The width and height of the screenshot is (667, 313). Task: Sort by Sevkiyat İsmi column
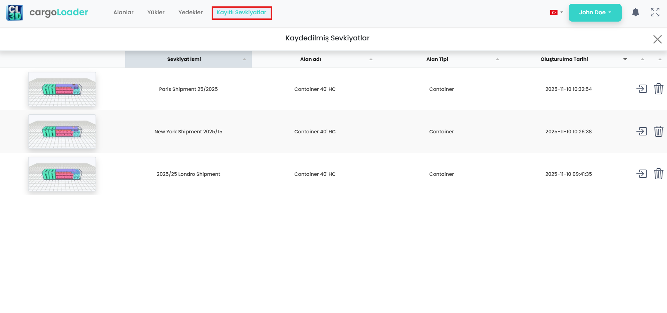click(x=184, y=59)
